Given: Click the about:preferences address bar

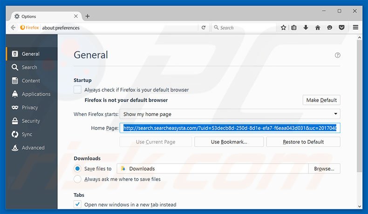Looking at the screenshot, I should coord(120,28).
